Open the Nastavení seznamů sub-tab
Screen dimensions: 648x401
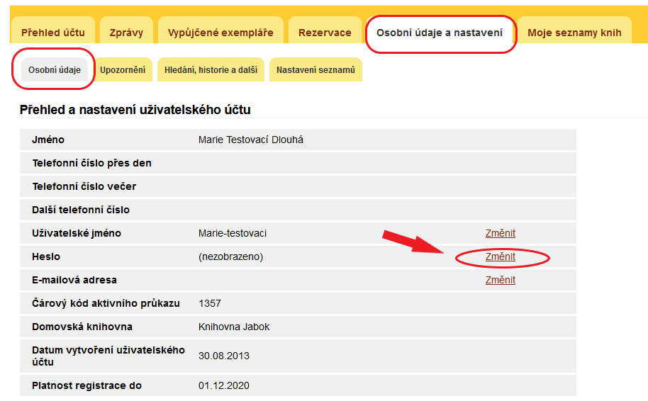pyautogui.click(x=315, y=69)
